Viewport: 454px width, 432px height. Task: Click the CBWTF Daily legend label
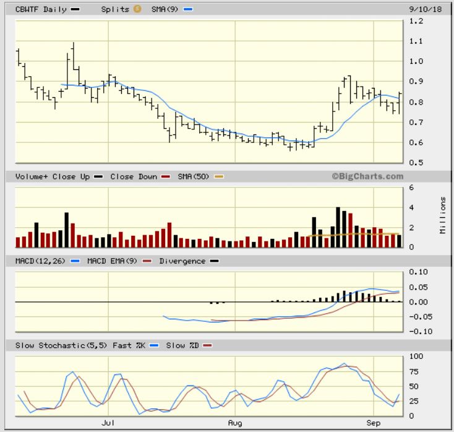pyautogui.click(x=41, y=9)
